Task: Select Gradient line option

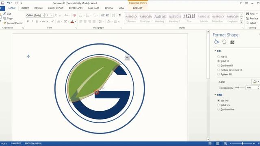Action: 226,109
